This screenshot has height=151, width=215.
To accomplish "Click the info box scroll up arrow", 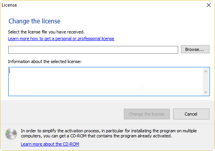I will click(206, 71).
